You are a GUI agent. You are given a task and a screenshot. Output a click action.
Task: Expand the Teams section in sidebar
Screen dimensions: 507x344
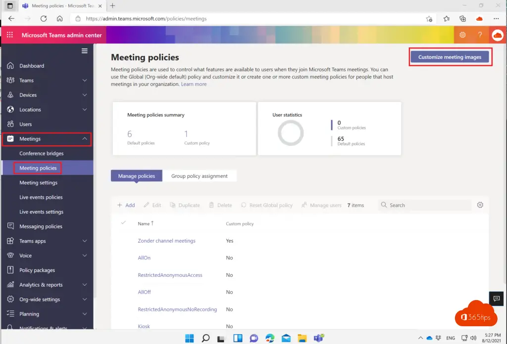(x=85, y=81)
